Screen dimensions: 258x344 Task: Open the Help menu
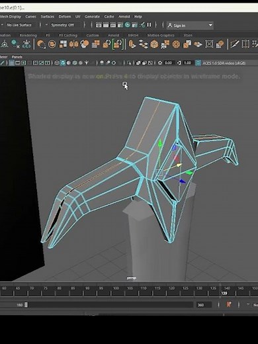tap(138, 17)
